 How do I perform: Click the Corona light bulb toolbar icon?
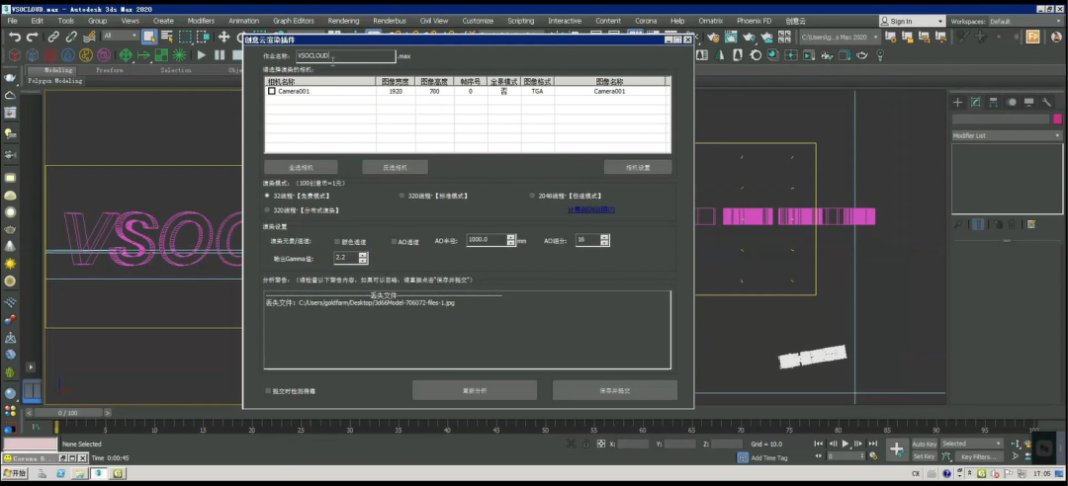point(880,55)
